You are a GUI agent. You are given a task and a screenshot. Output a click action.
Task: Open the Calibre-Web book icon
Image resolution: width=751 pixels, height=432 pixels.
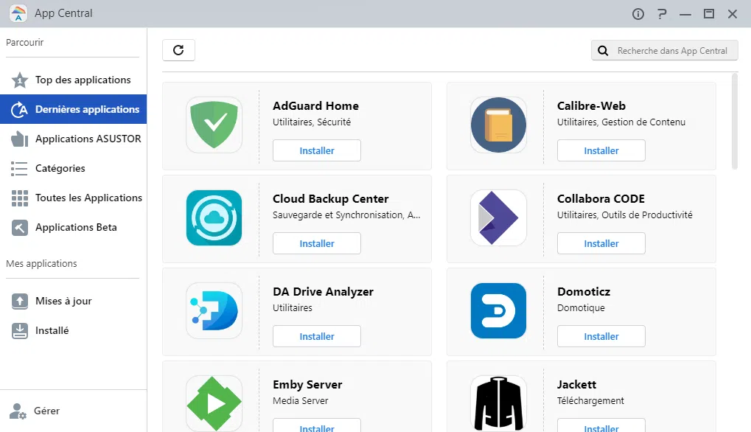pyautogui.click(x=498, y=125)
